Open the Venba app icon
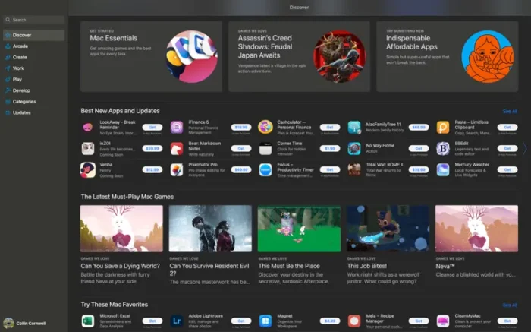531x332 pixels. coord(88,170)
